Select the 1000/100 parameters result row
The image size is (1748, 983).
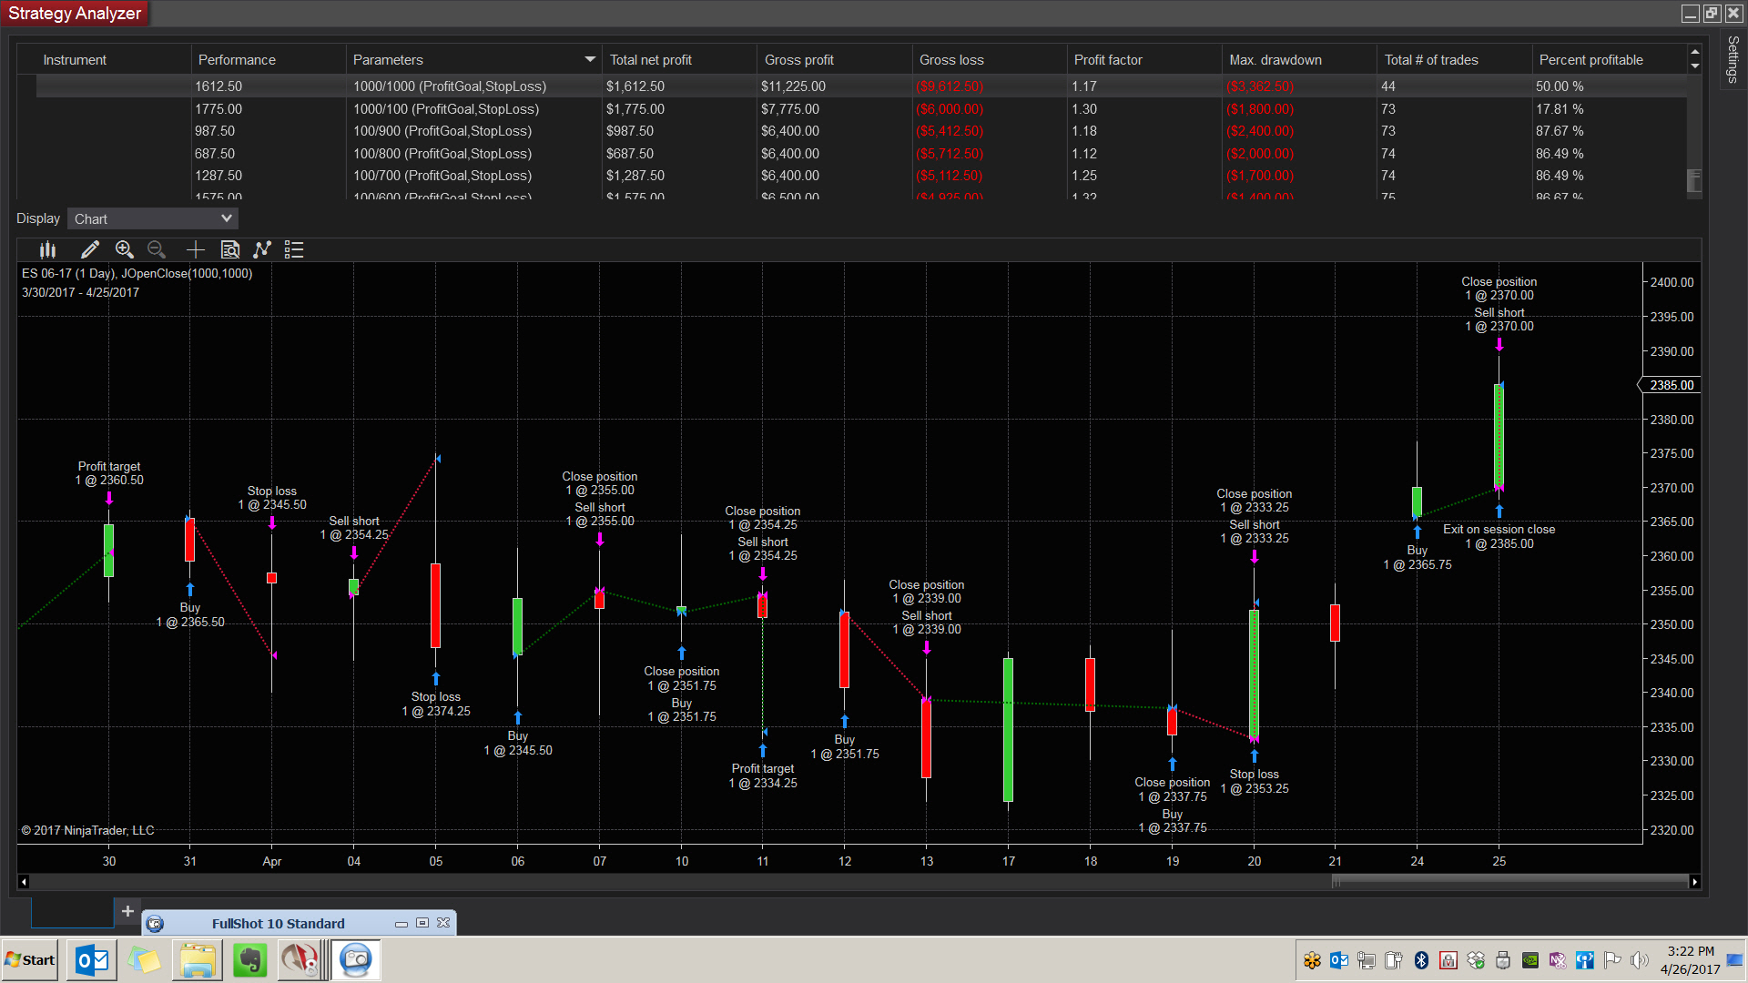446,109
